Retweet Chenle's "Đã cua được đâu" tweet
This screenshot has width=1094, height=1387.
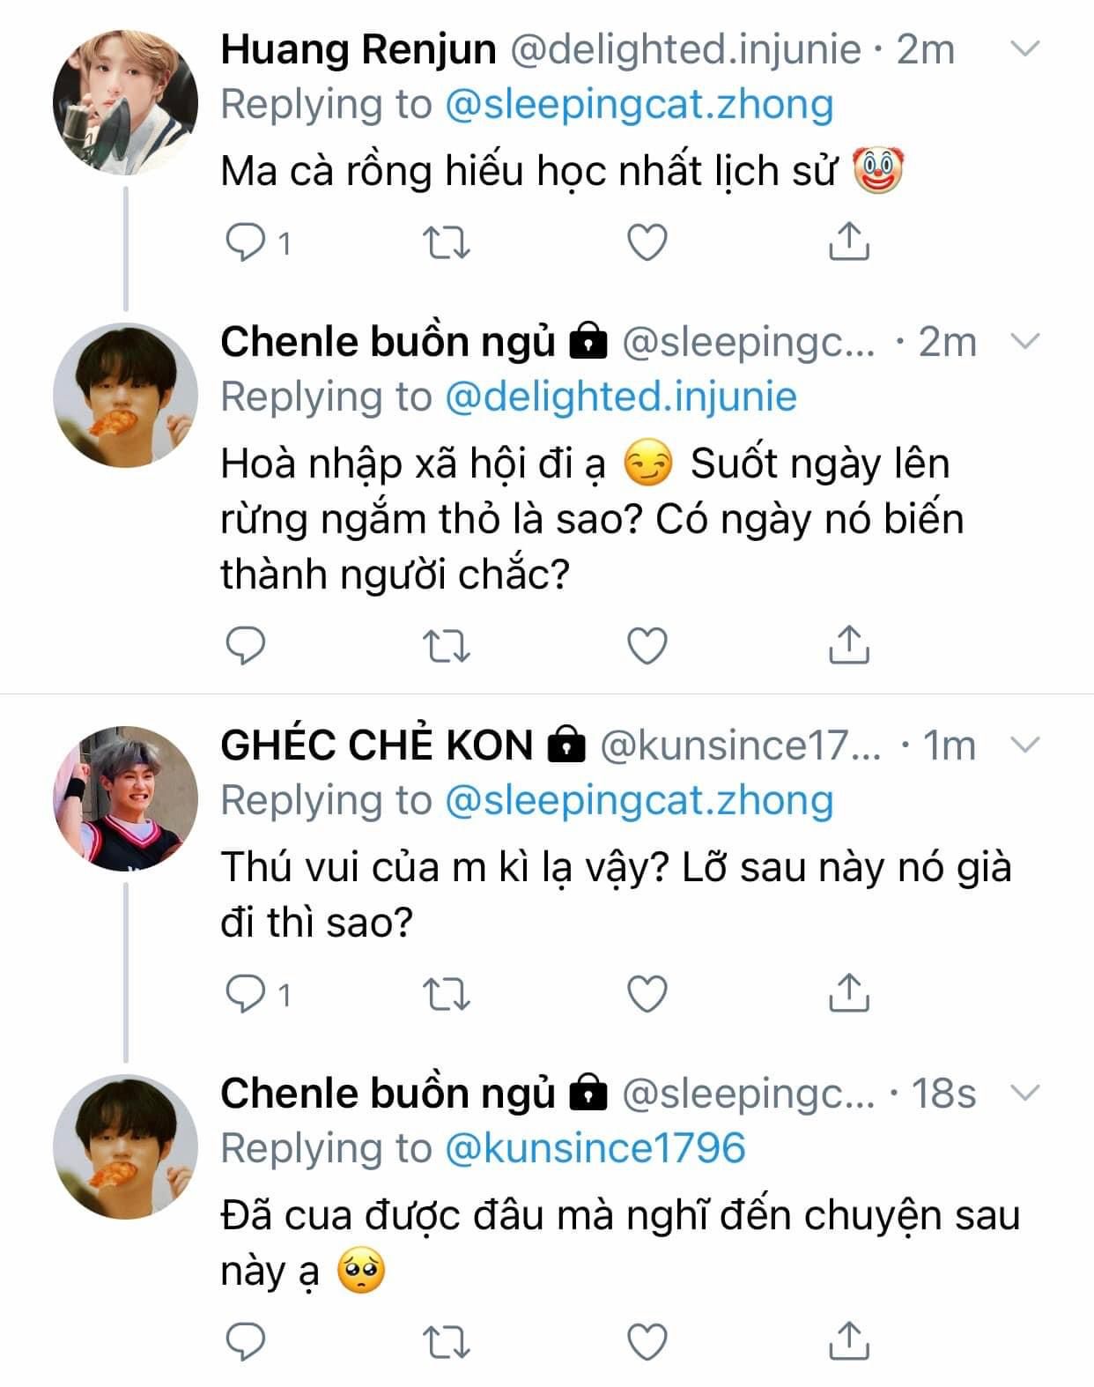point(447,1342)
